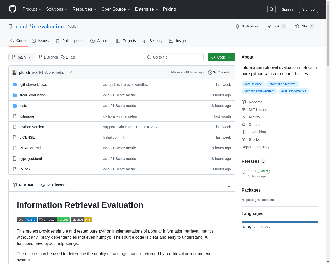Click the data-science topic tag
The width and height of the screenshot is (330, 264).
tap(253, 84)
